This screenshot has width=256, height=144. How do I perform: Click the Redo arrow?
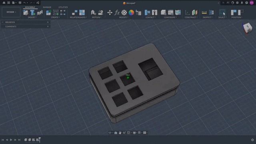31,3
